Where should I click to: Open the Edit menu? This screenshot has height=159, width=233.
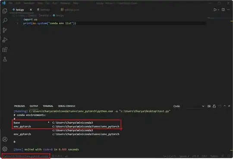click(x=18, y=3)
